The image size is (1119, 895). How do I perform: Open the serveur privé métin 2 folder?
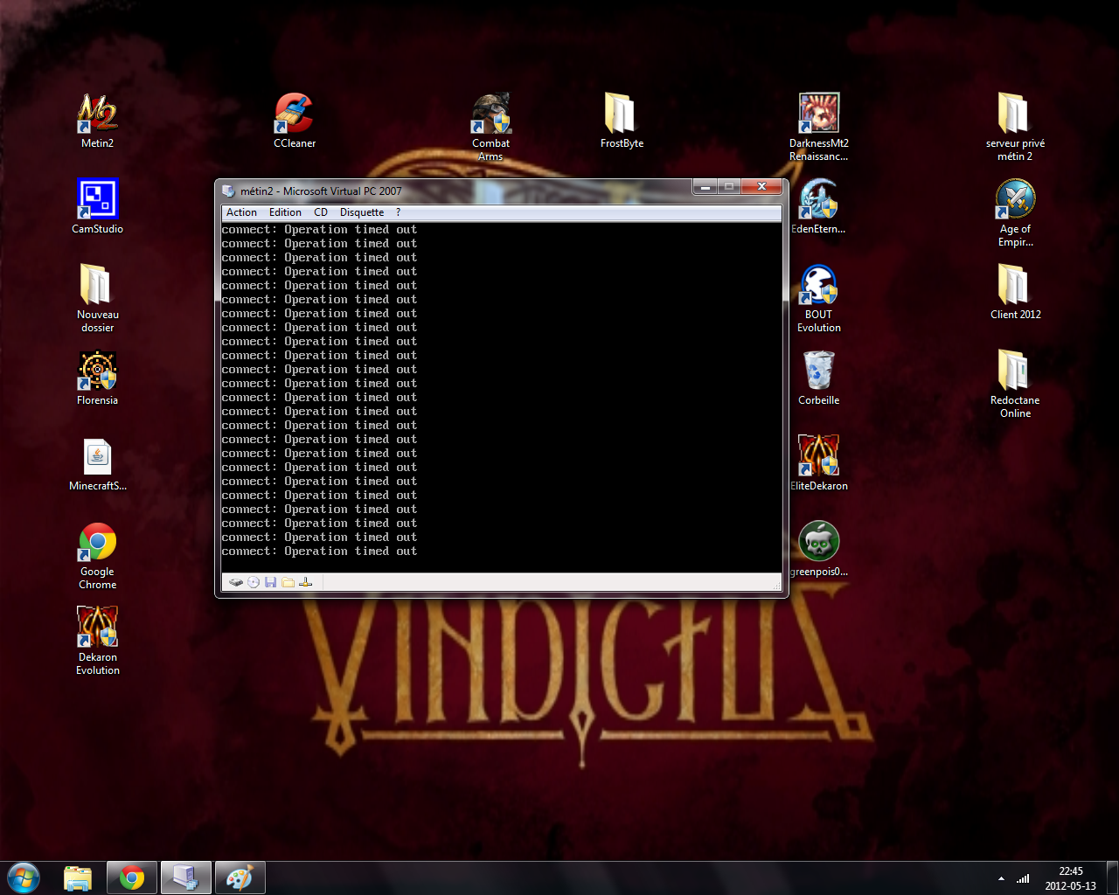point(1015,127)
